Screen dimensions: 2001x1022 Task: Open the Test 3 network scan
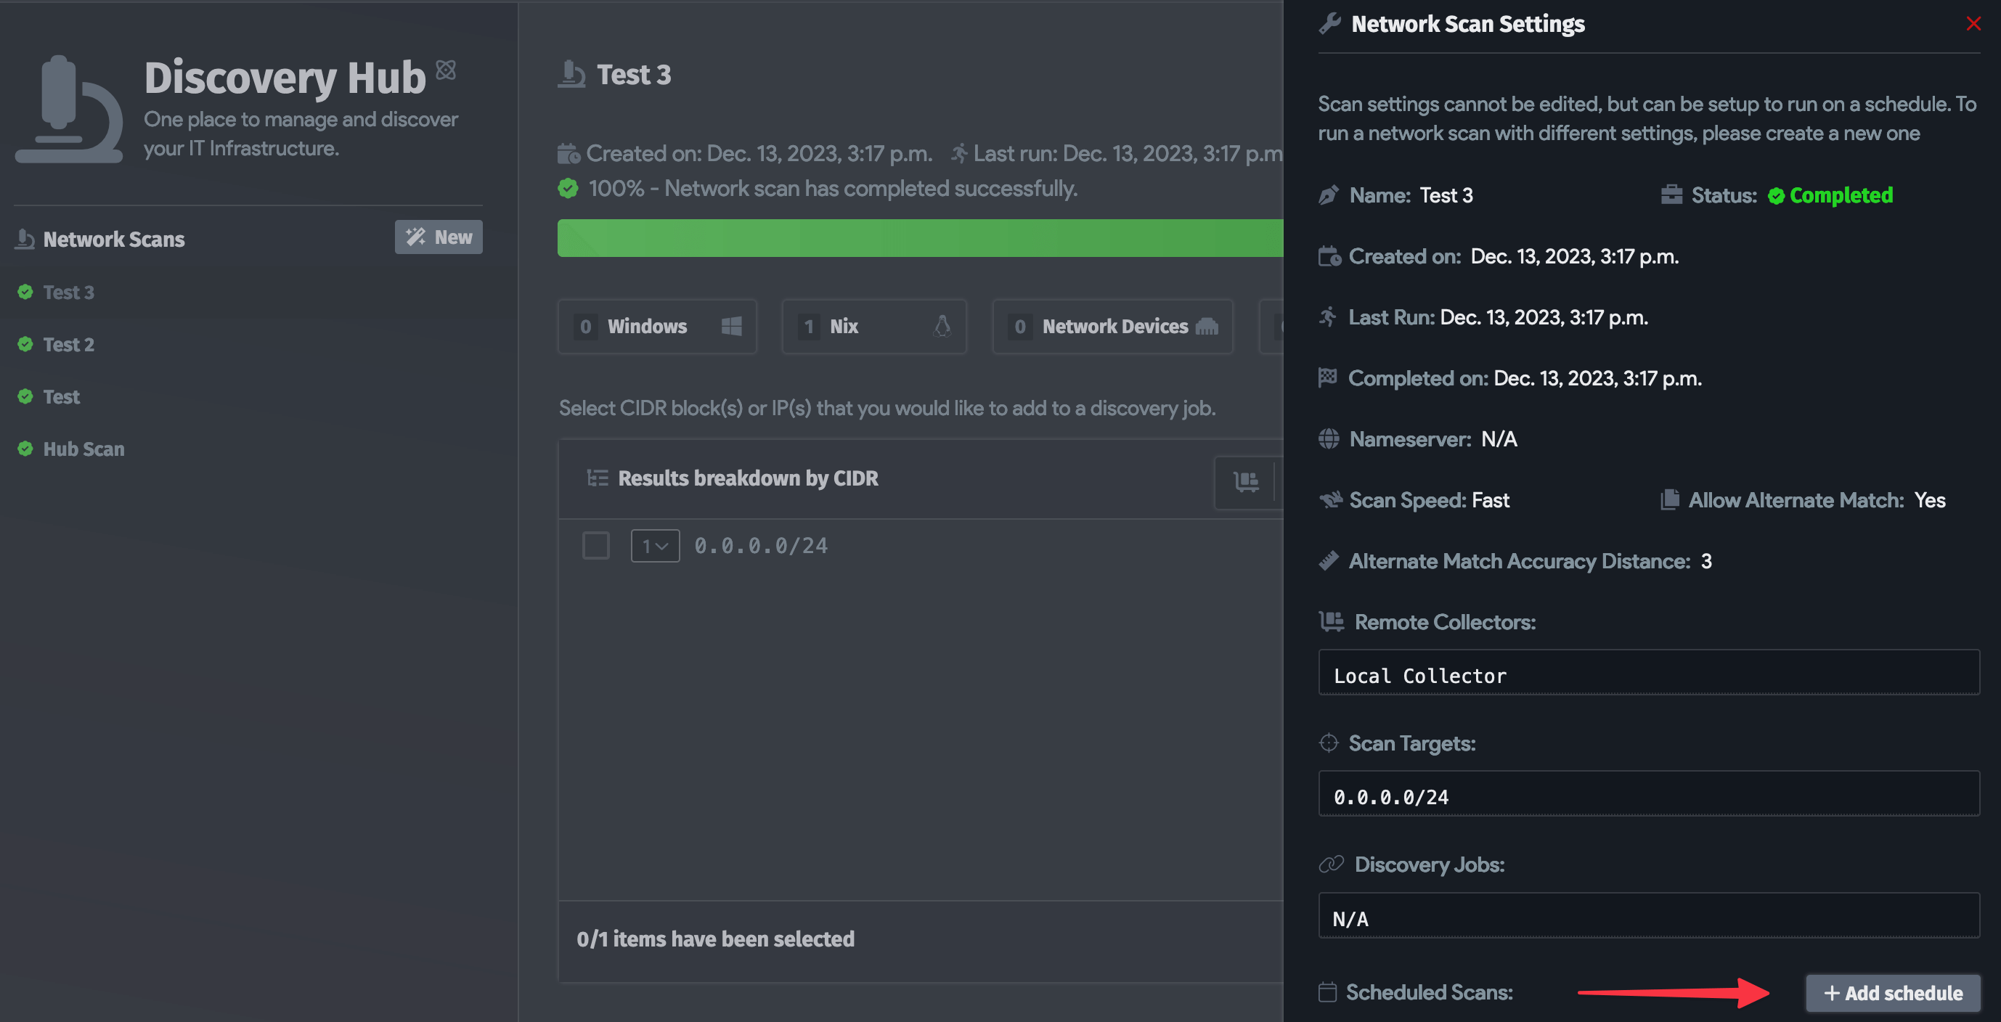pos(68,292)
